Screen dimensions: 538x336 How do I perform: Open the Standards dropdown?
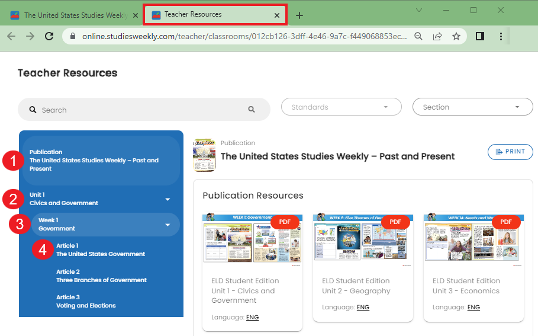pos(342,107)
